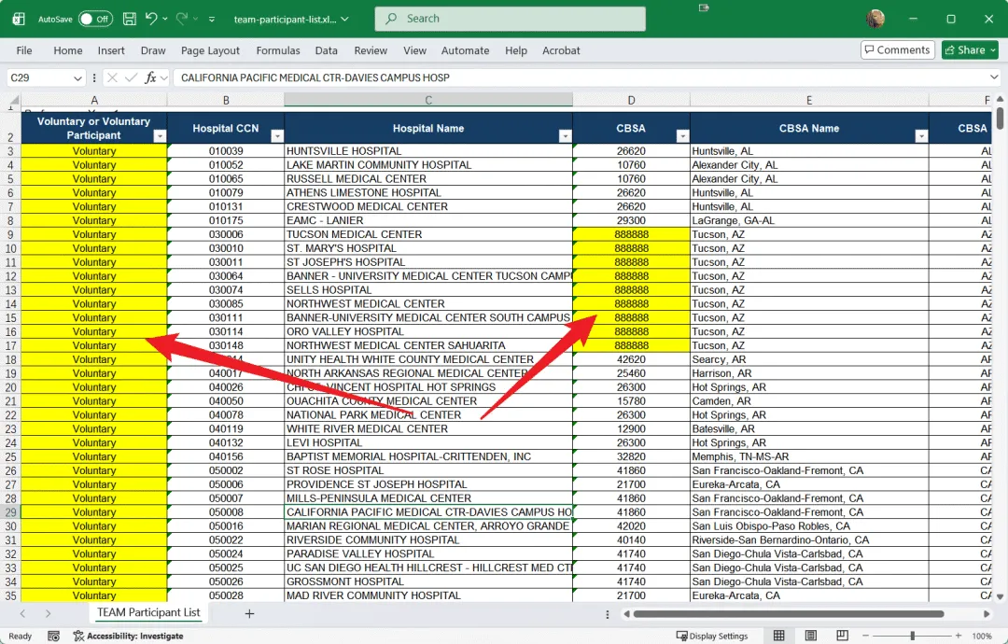
Task: Click the horizontal scrollbar thumb
Action: (x=788, y=614)
